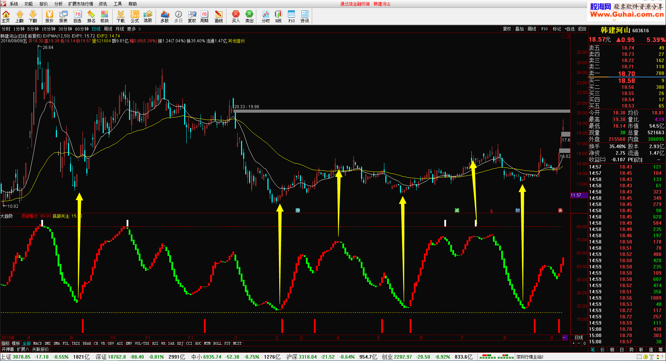The width and height of the screenshot is (666, 361).
Task: Open the 指标 indicator list button
Action: point(5,343)
